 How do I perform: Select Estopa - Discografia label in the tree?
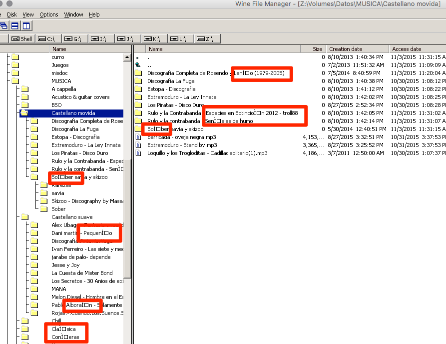(75, 137)
